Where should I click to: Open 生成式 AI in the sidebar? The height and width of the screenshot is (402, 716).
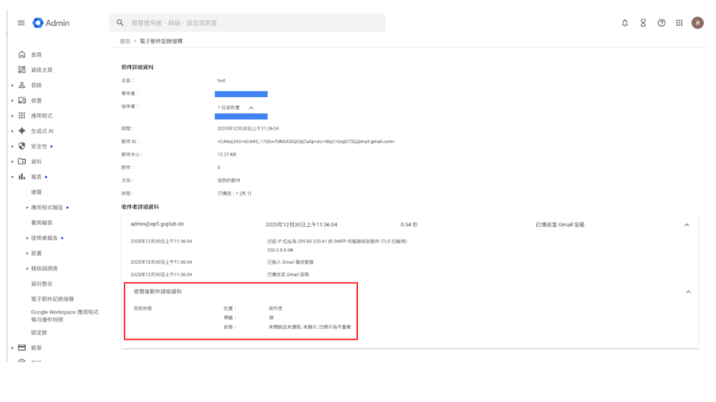coord(42,131)
